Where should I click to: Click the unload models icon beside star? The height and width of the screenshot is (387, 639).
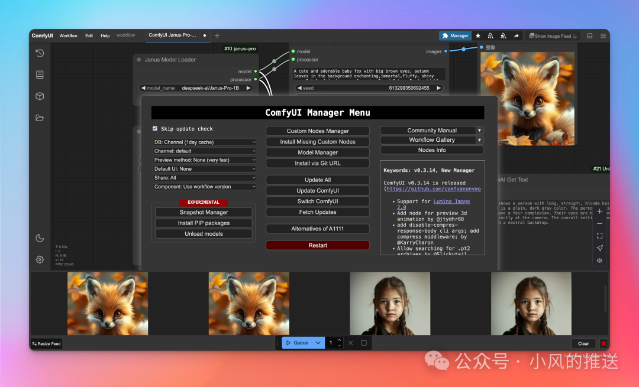pos(490,36)
